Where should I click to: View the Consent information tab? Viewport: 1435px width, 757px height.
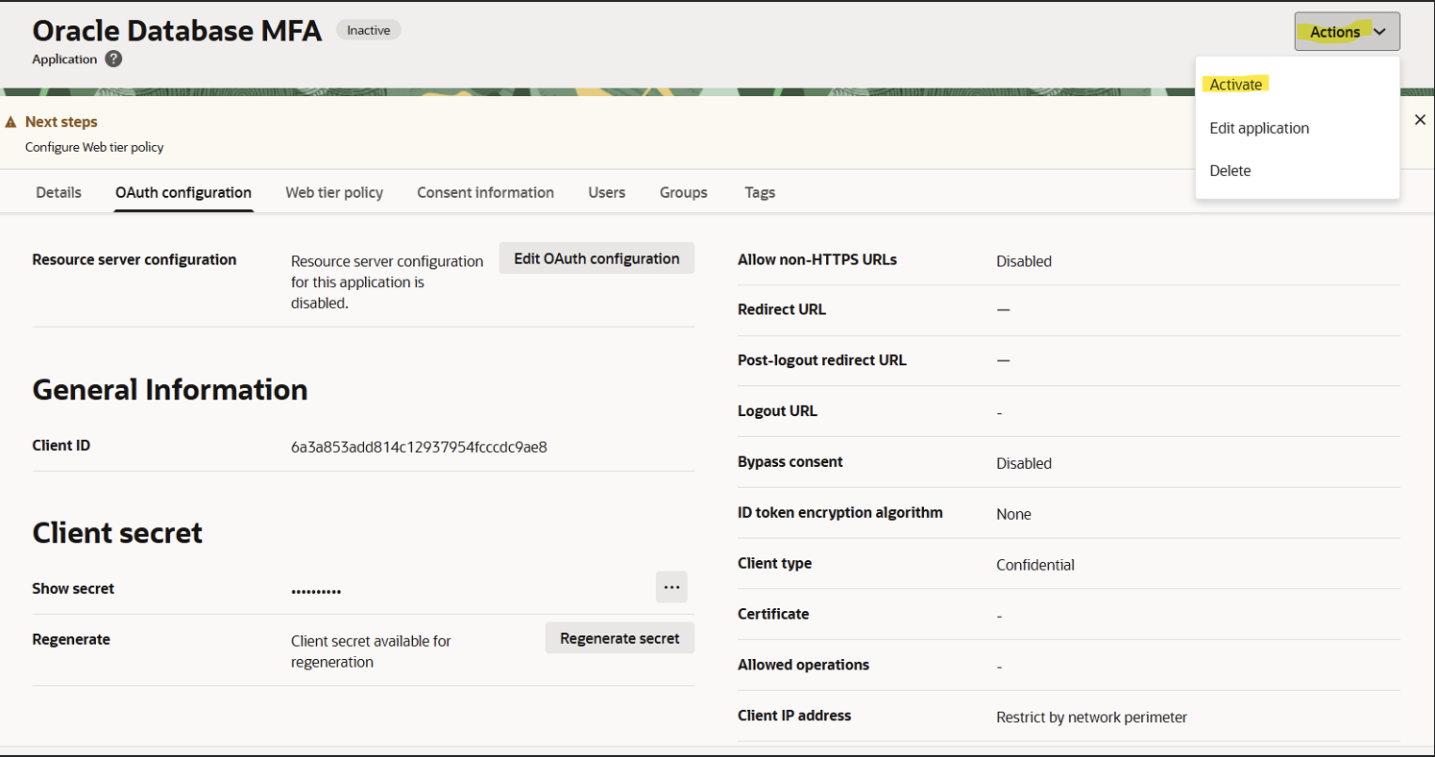point(485,192)
